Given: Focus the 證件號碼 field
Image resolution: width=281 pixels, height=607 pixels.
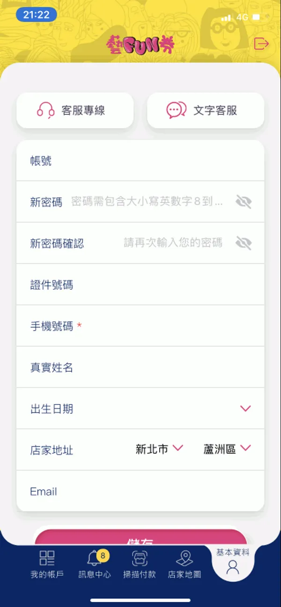Looking at the screenshot, I should point(140,285).
